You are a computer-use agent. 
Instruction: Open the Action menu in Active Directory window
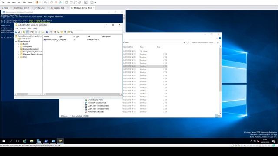[x=23, y=29]
